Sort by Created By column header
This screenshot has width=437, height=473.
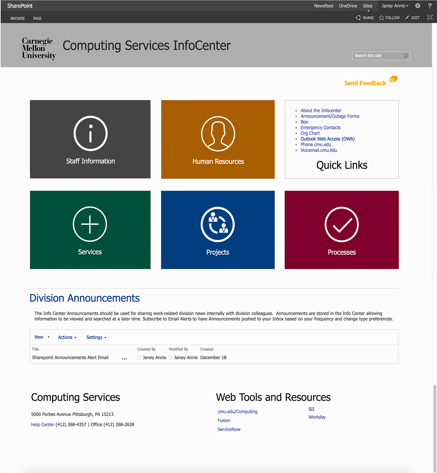point(146,349)
